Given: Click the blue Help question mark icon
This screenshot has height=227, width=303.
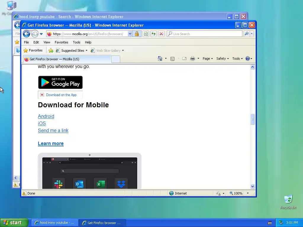Looking at the screenshot, I should point(248,59).
